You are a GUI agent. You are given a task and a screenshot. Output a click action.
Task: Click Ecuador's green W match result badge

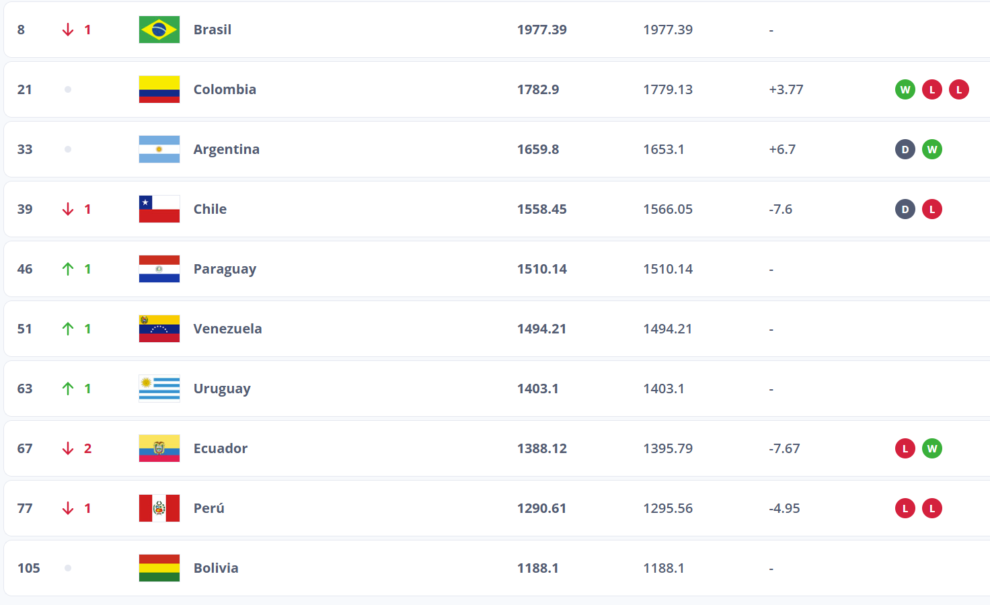point(932,448)
